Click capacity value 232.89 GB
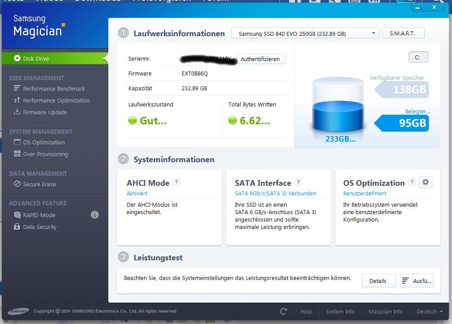 (x=194, y=89)
